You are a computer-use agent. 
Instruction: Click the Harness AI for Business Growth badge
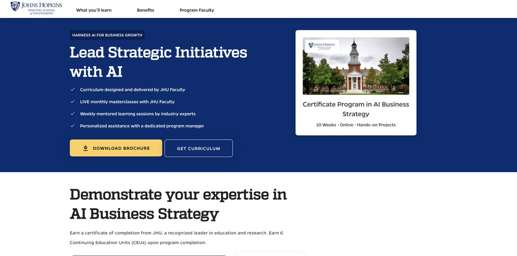point(107,35)
